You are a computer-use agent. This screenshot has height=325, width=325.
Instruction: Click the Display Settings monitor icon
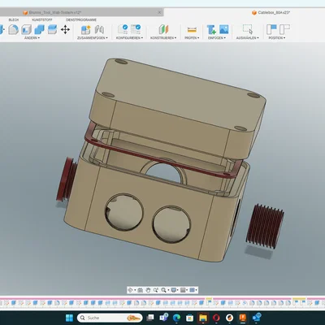click(x=174, y=290)
